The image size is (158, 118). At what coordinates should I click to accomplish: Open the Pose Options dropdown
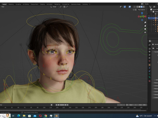coord(142,10)
